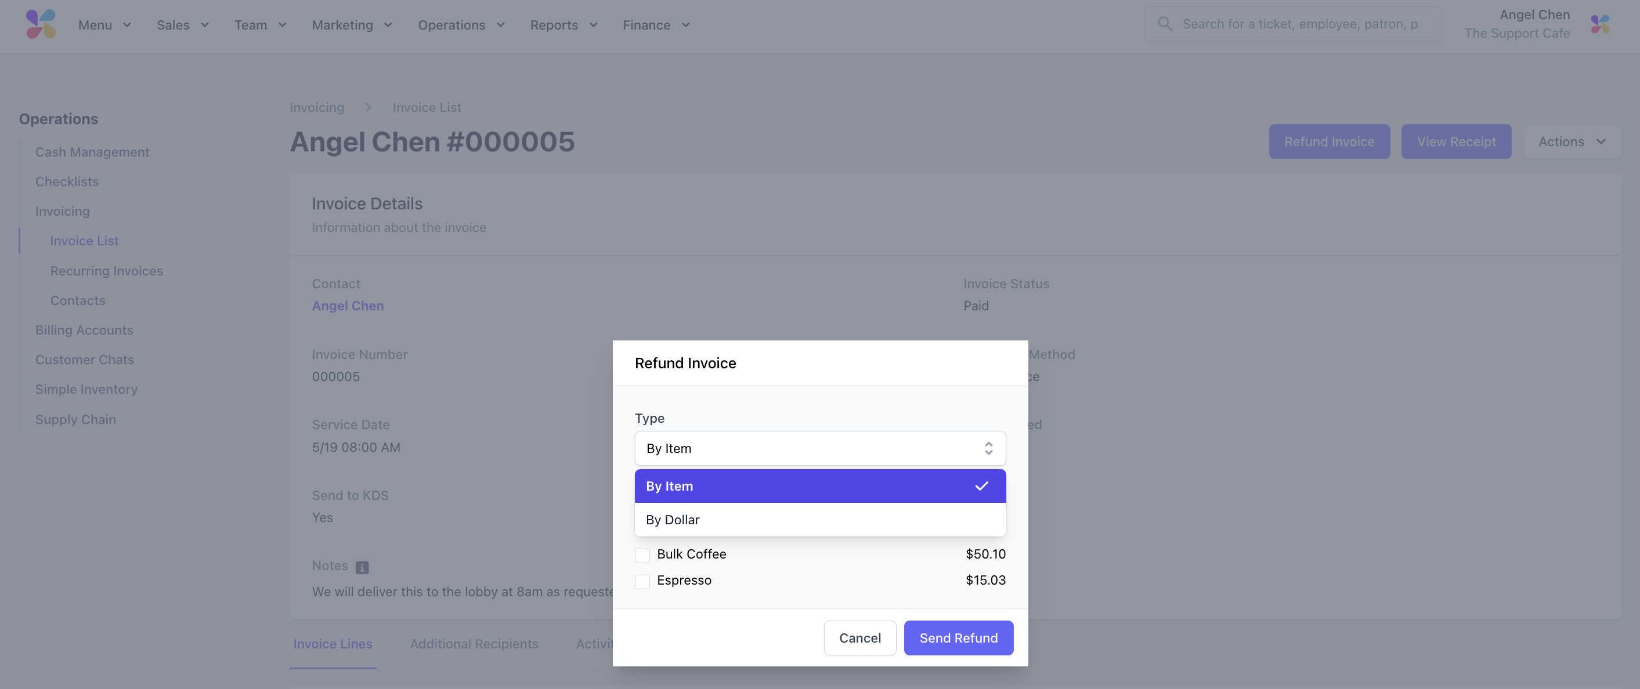This screenshot has height=689, width=1640.
Task: Click the Refund Invoice button
Action: click(x=1329, y=142)
